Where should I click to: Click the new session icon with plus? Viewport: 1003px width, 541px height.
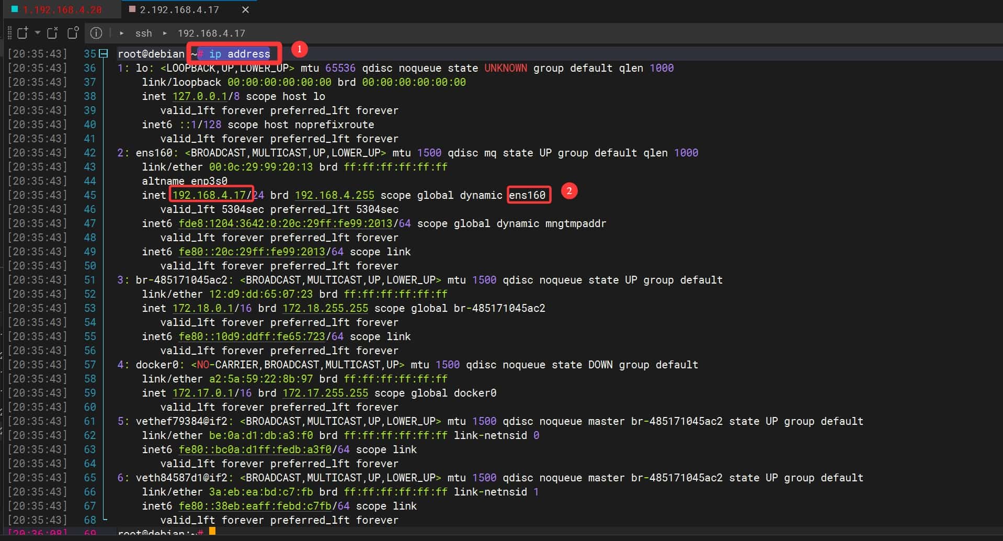pos(22,33)
